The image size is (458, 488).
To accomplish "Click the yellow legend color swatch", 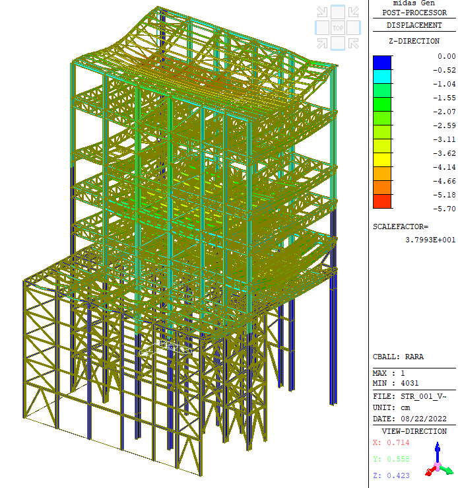I will click(382, 160).
